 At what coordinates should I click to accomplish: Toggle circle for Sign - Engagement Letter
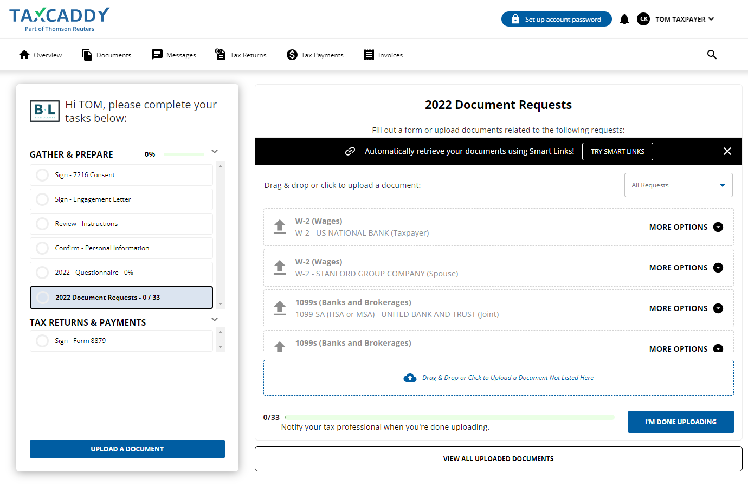point(42,199)
